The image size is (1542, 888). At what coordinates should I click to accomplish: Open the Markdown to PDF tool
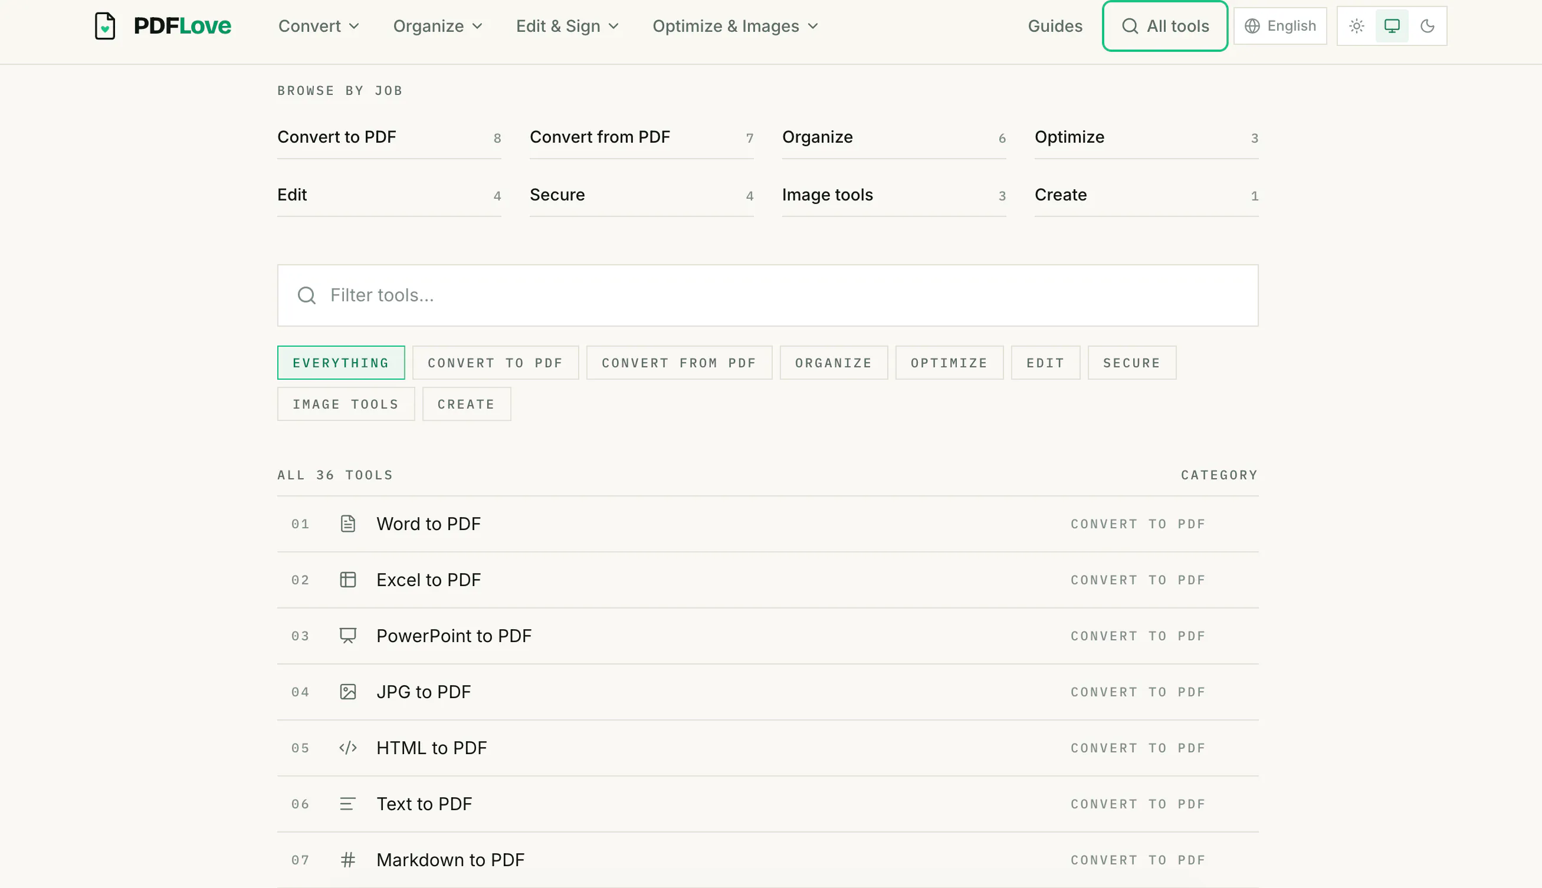tap(767, 860)
